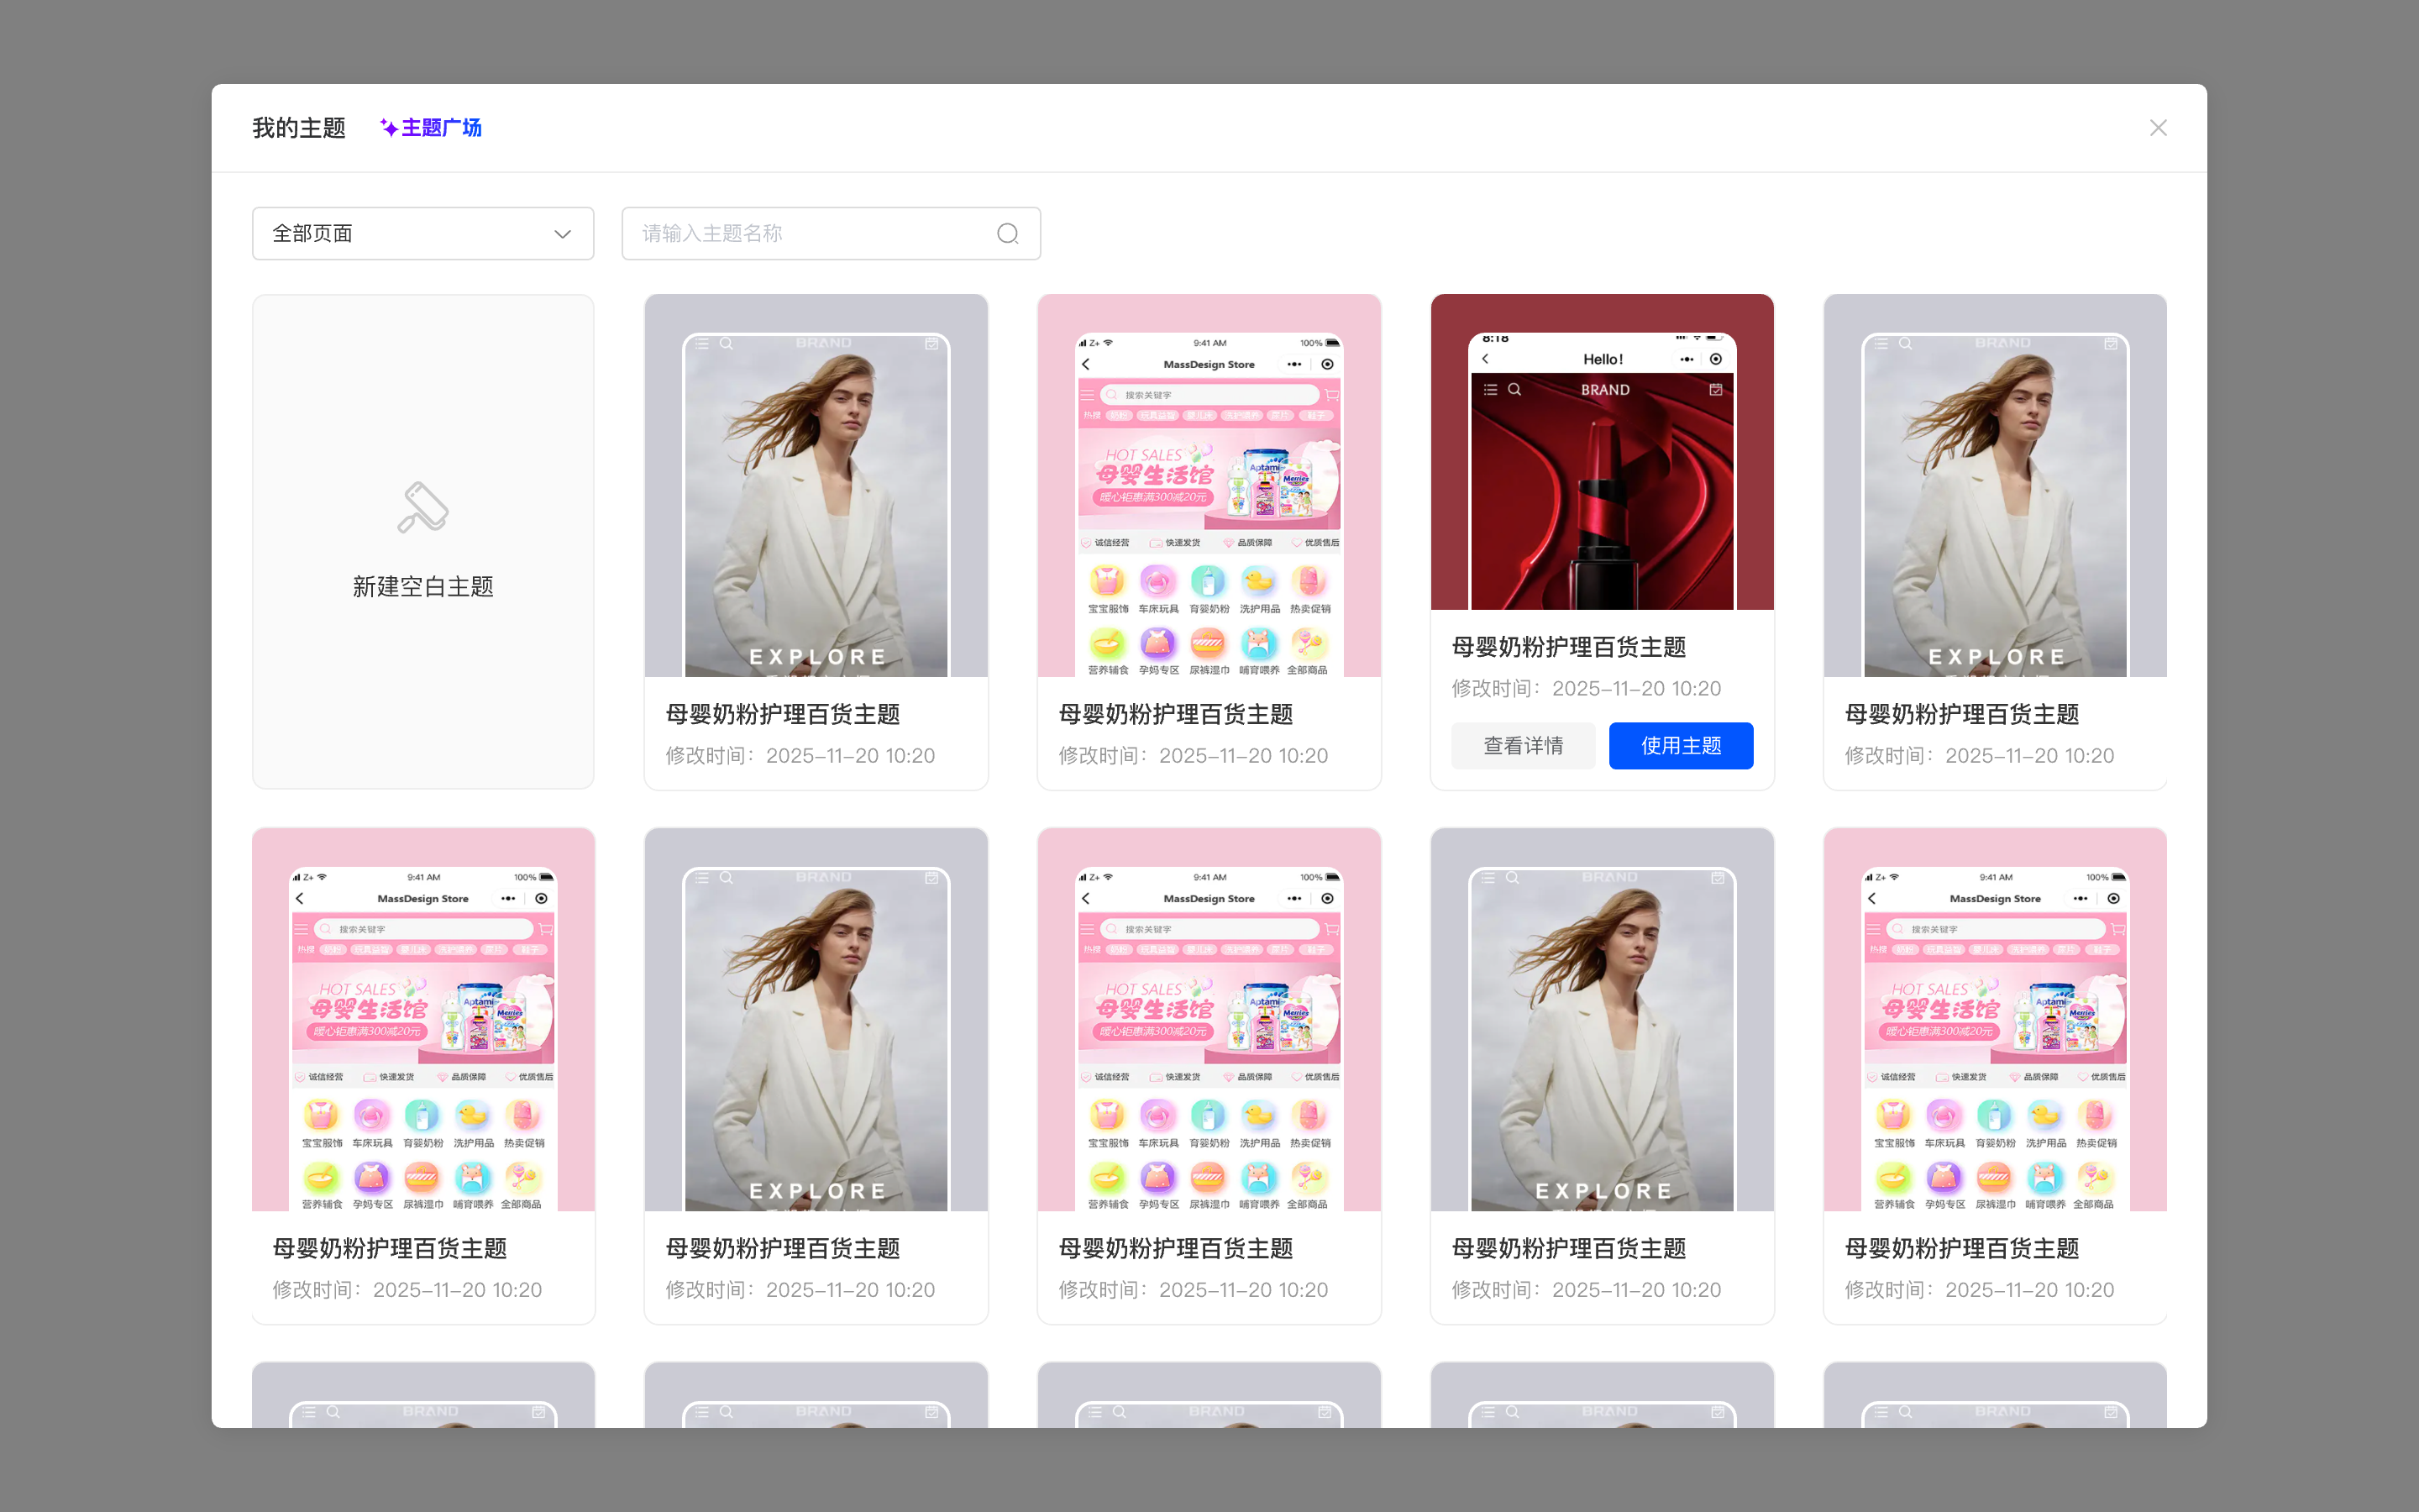Click the sparkle icon beside 主题广场
Viewport: 2419px width, 1512px height.
coord(388,128)
